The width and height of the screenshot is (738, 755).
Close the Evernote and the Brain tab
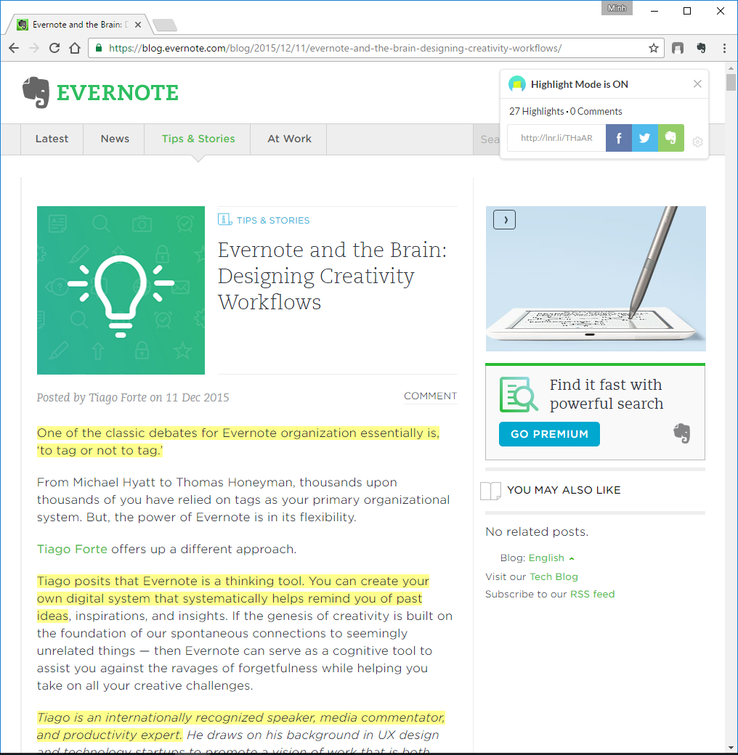(x=138, y=25)
